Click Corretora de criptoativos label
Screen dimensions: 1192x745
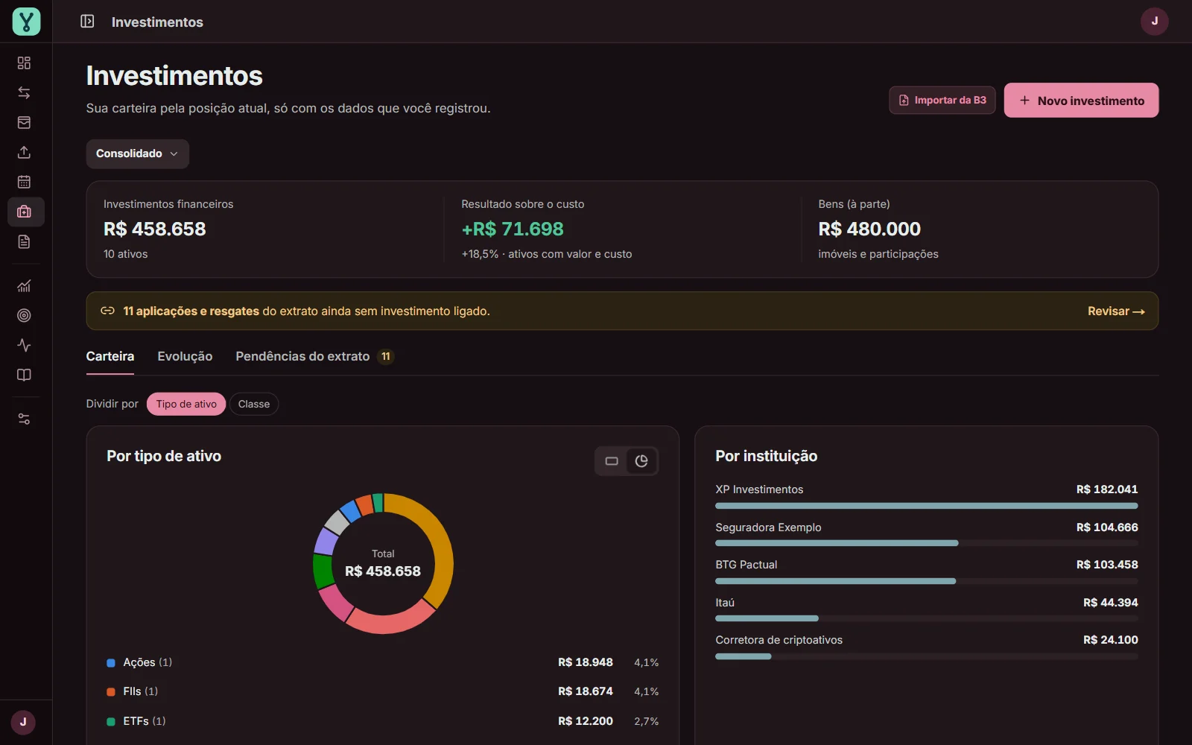click(x=779, y=640)
